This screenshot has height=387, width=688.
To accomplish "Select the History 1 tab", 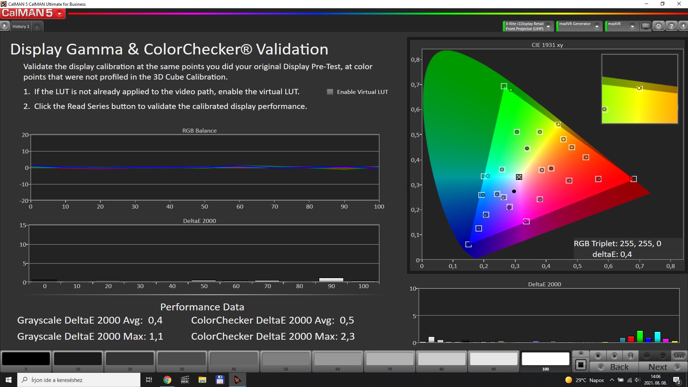I will tap(21, 27).
